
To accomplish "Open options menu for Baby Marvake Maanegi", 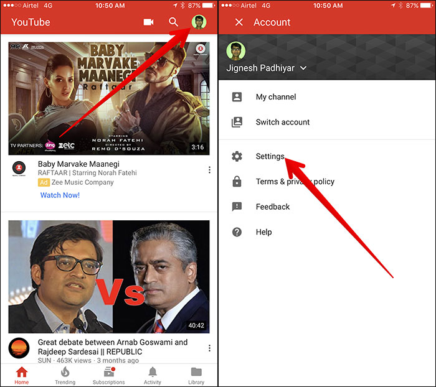I will 209,170.
